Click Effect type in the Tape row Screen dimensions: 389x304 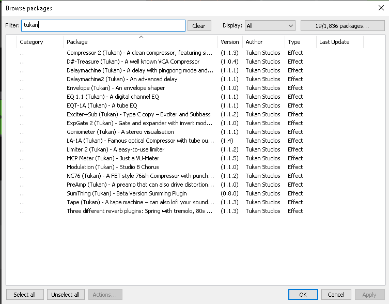point(295,202)
